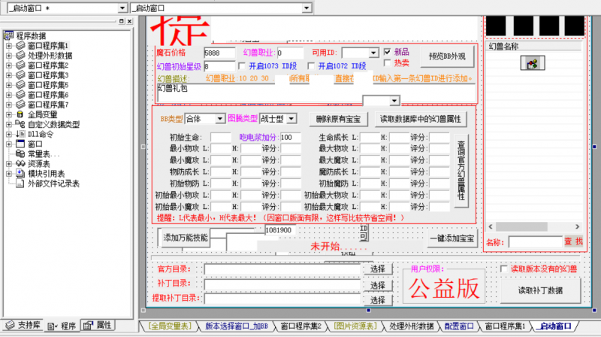
Task: Click the 查找 button beside 名称
Action: [x=573, y=241]
